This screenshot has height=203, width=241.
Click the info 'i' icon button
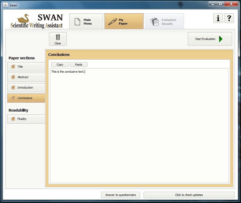(x=218, y=18)
